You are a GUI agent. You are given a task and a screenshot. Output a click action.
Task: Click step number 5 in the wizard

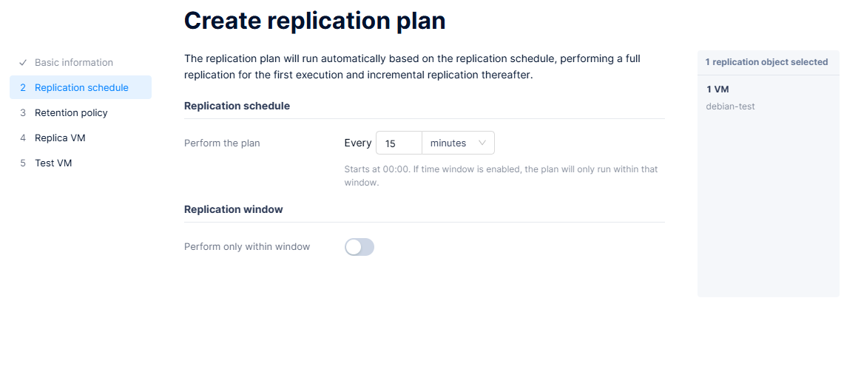23,163
